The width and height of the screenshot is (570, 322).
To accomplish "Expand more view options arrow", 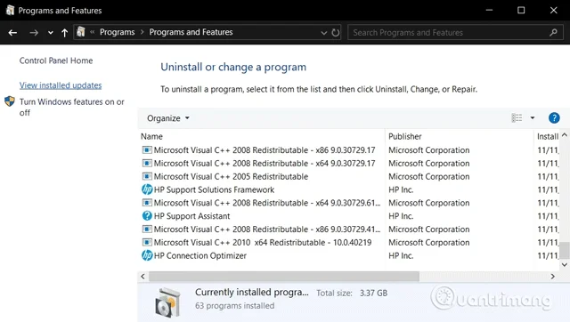I will 533,117.
